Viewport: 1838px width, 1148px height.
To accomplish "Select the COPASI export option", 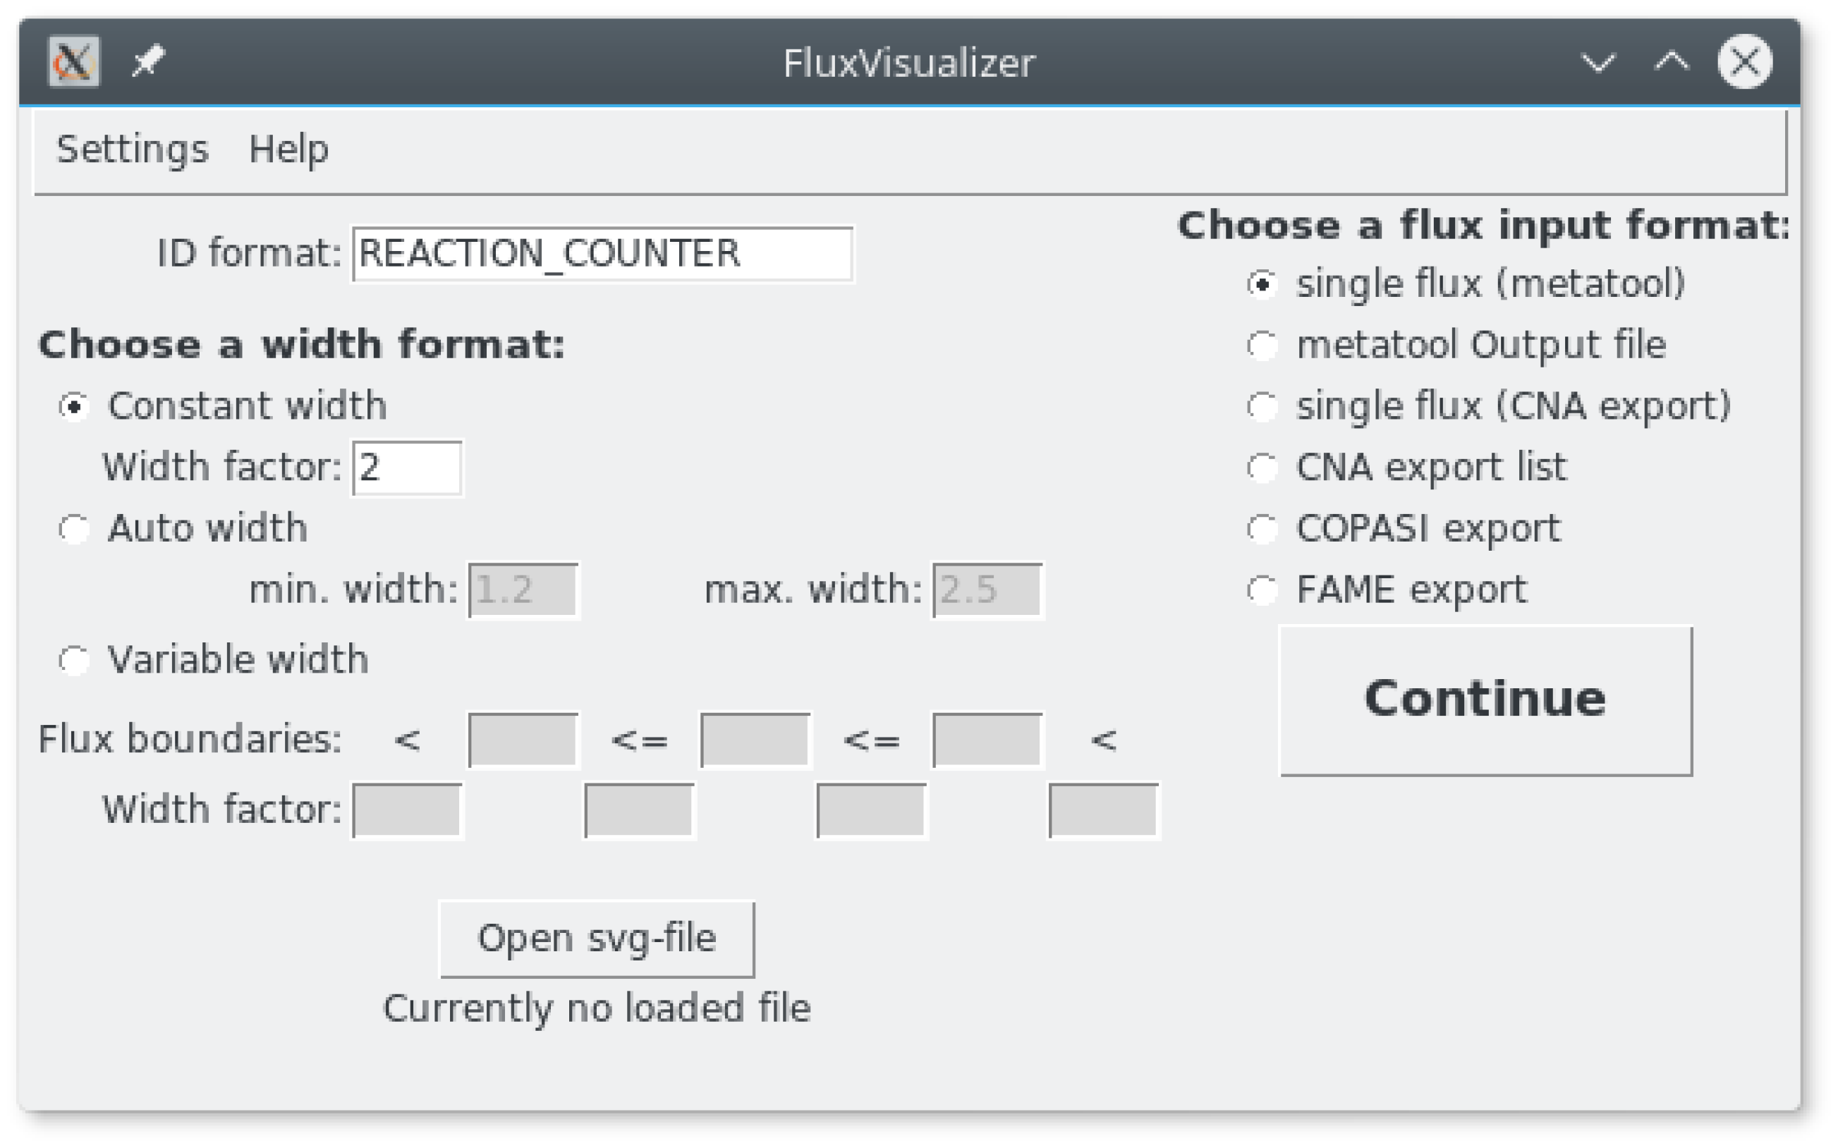I will click(x=1404, y=528).
